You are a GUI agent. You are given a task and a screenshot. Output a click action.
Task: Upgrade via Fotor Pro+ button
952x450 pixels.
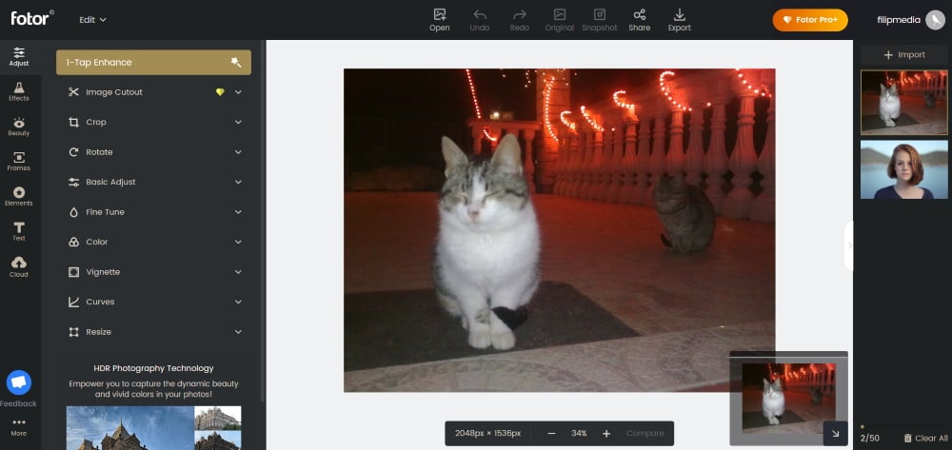[x=810, y=20]
